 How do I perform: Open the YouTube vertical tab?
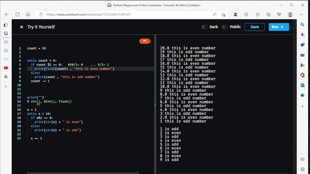click(x=6, y=68)
